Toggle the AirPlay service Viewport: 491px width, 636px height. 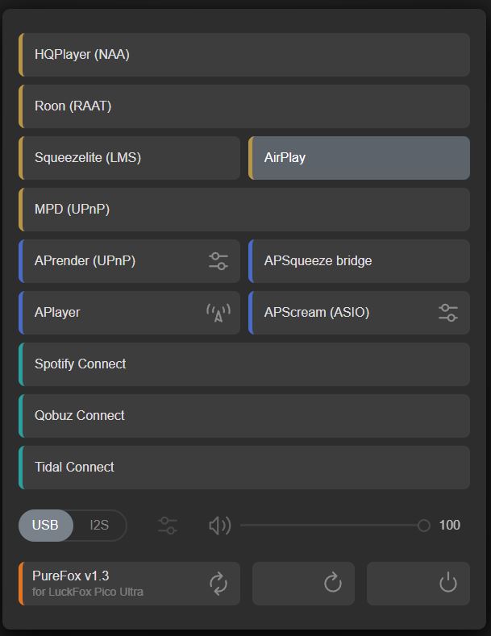[359, 158]
